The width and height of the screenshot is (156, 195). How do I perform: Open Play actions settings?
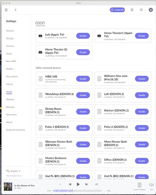(x=12, y=76)
